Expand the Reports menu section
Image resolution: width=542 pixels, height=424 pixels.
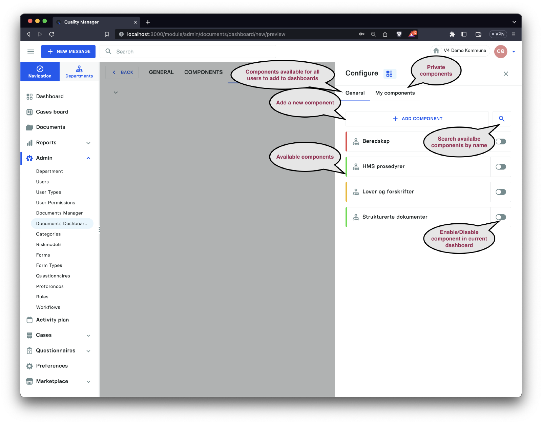pyautogui.click(x=88, y=143)
